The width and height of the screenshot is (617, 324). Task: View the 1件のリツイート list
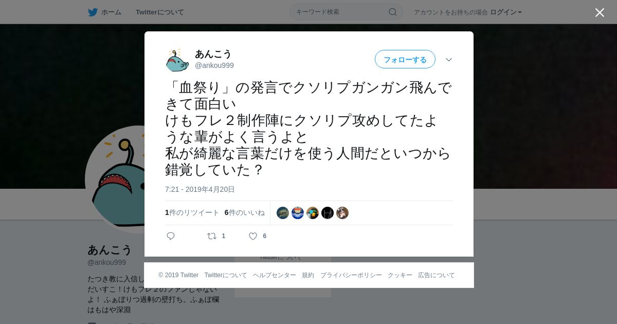click(192, 212)
